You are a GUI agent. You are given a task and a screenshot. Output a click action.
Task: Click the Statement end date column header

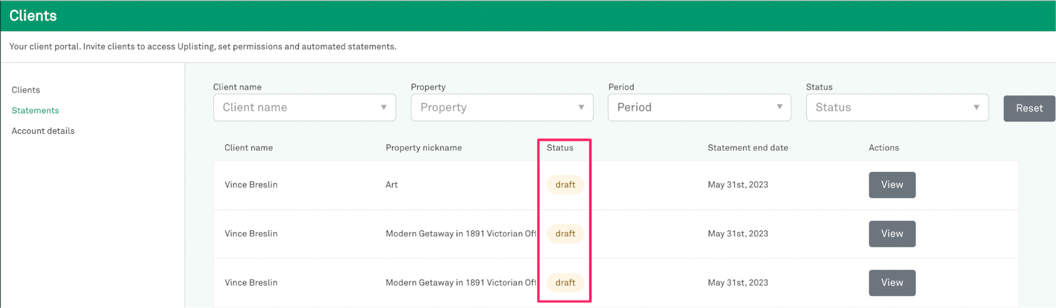click(x=748, y=148)
